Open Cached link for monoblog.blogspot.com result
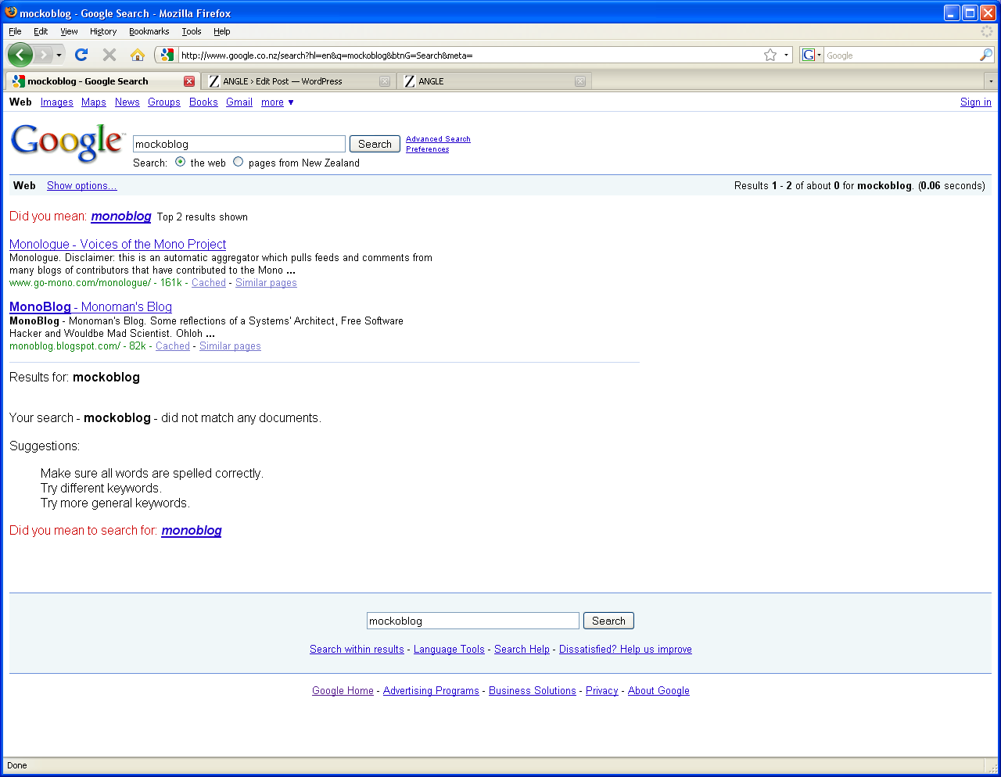The image size is (1001, 777). tap(173, 346)
